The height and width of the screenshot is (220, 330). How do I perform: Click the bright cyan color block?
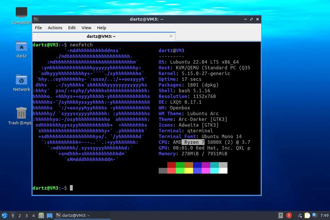coord(215,171)
